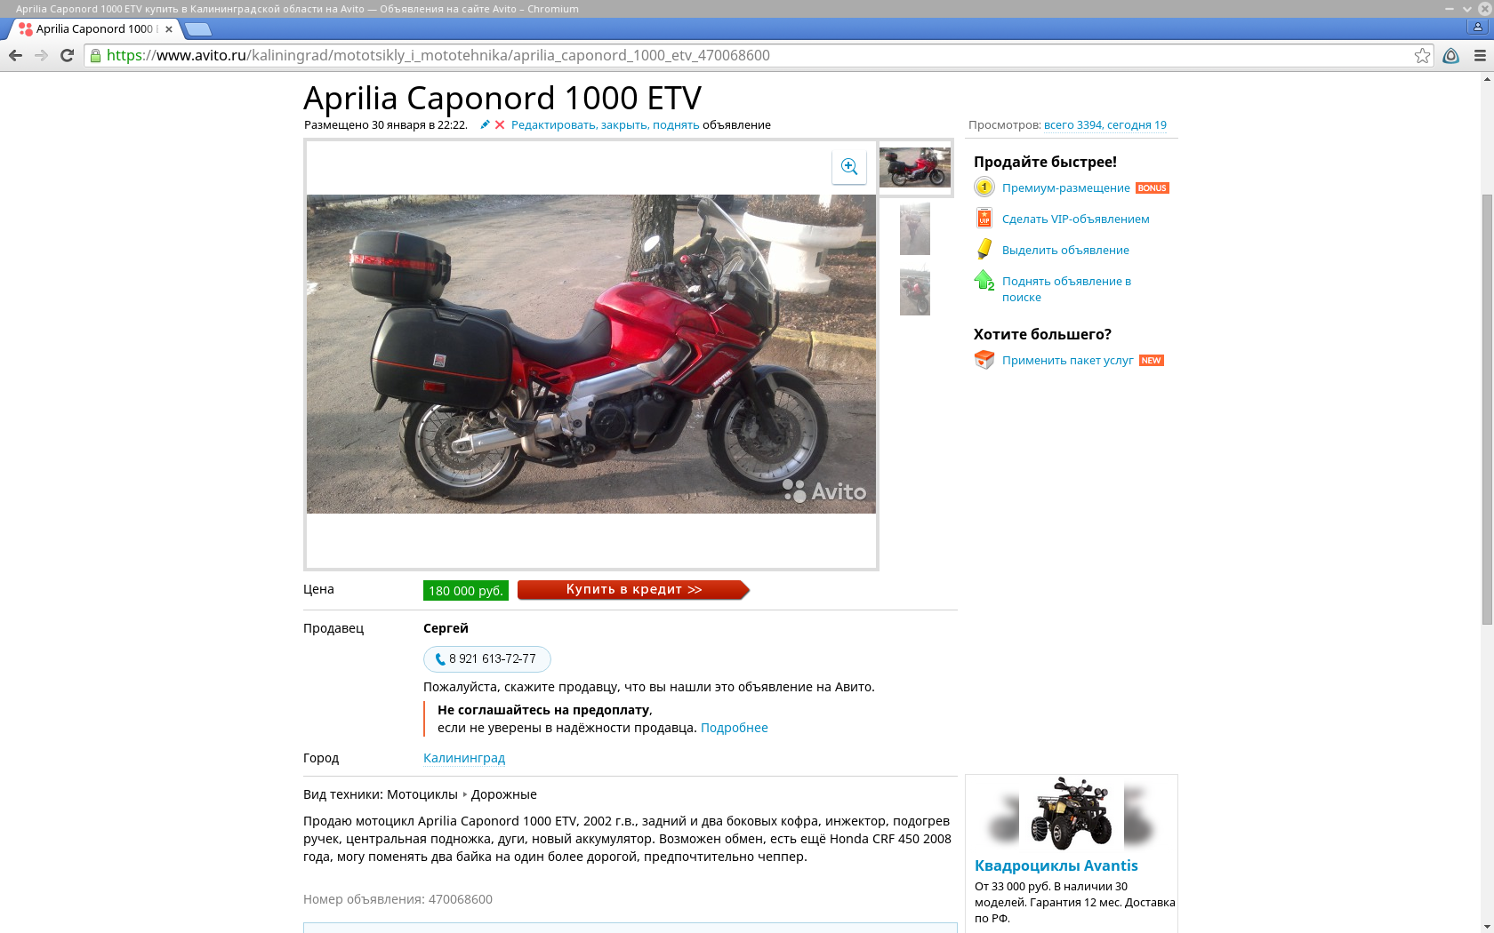Select the second motorcycle thumbnail
Viewport: 1494px width, 933px height.
click(915, 229)
